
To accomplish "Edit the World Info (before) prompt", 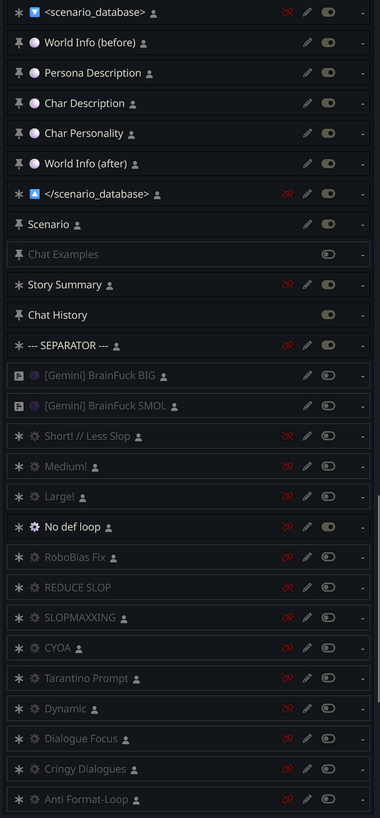I will (x=307, y=43).
